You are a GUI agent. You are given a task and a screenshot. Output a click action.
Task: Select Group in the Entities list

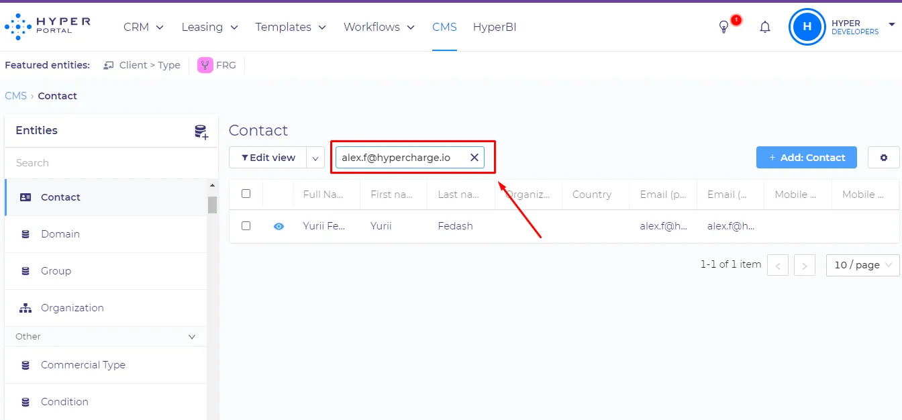106,271
